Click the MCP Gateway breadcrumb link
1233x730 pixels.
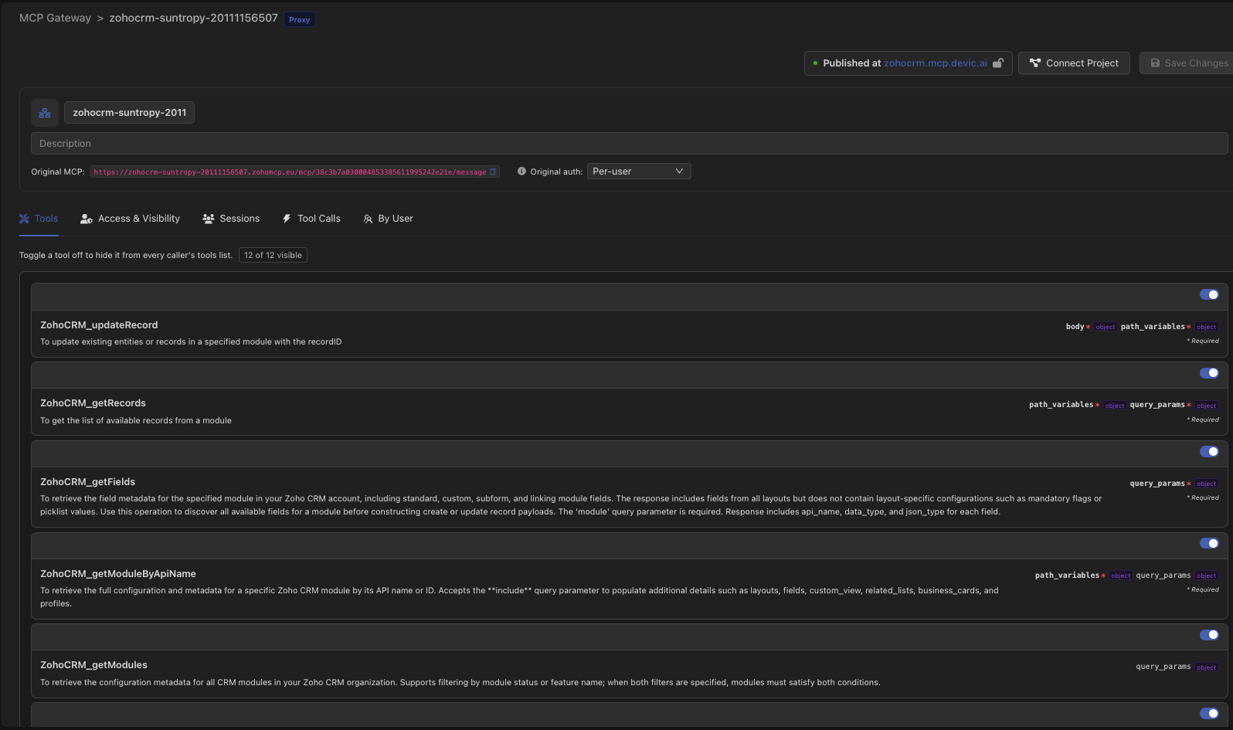pyautogui.click(x=55, y=18)
